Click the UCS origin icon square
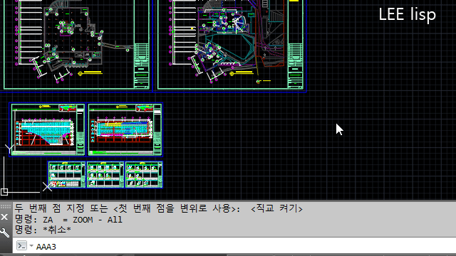Screen dimensions: 456x256 [x=4, y=192]
